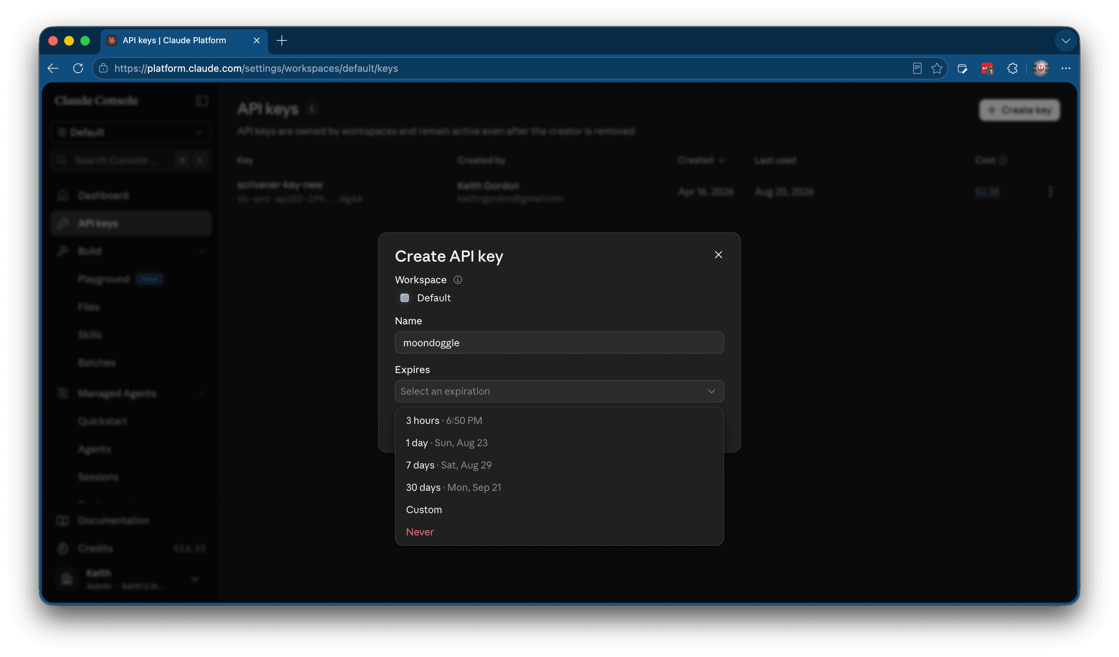Open the browser three-dot menu
This screenshot has height=657, width=1119.
tap(1066, 68)
